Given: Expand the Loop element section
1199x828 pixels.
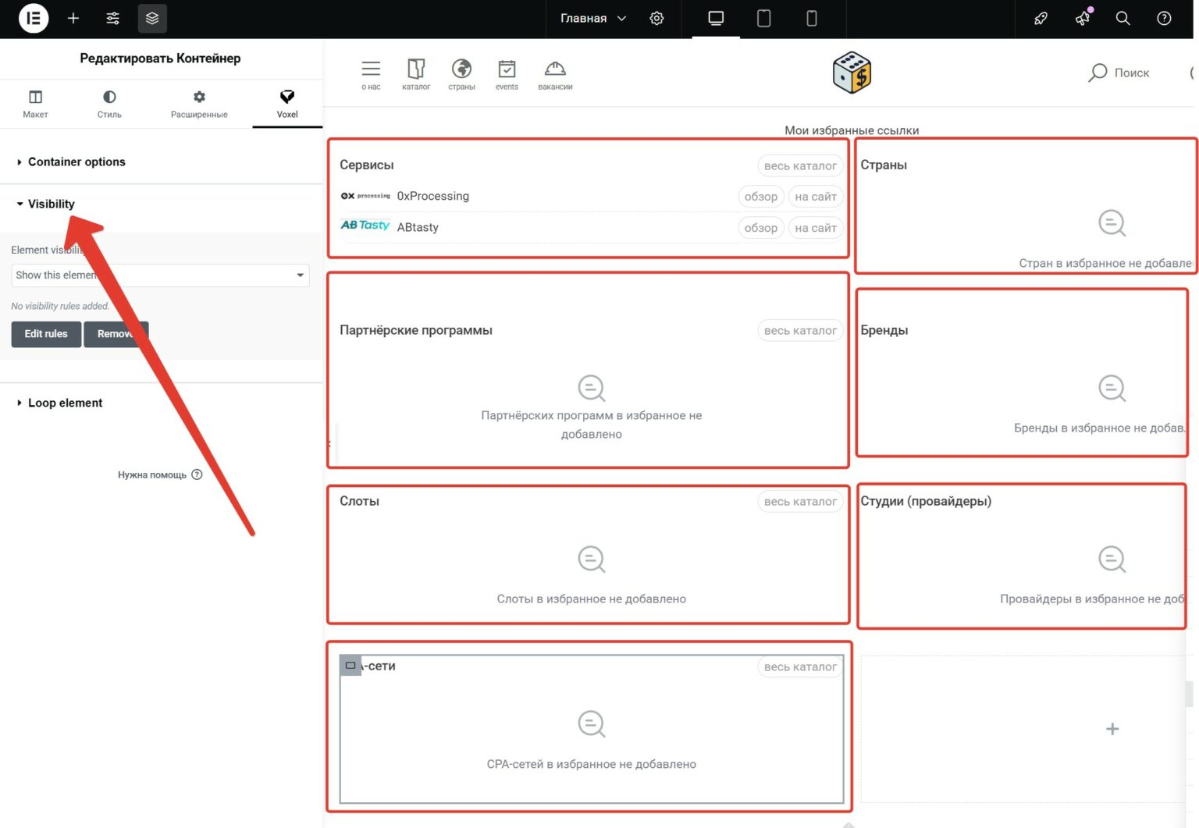Looking at the screenshot, I should click(x=65, y=403).
